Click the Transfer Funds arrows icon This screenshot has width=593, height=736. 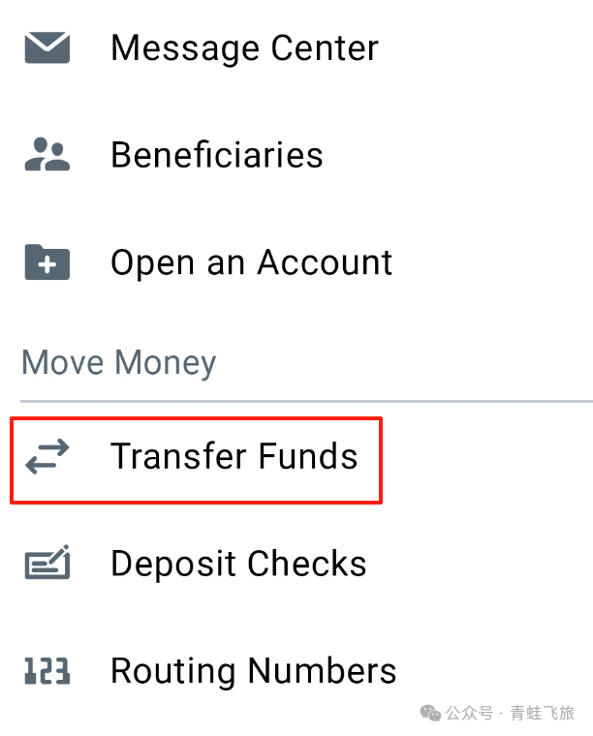(47, 456)
